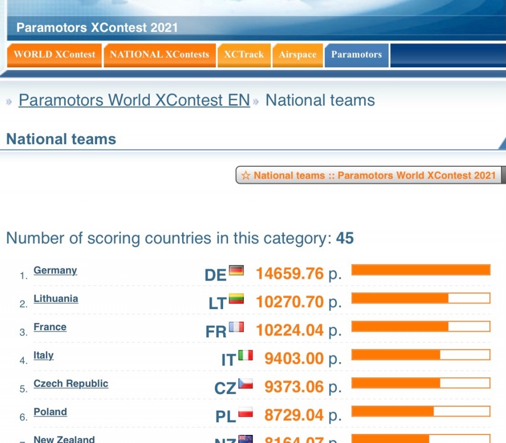Click Germany's orange score progress bar
506x443 pixels.
[421, 270]
